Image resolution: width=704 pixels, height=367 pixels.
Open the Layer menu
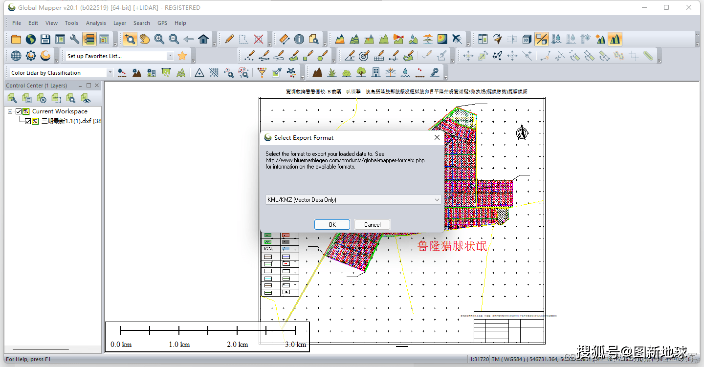(119, 23)
